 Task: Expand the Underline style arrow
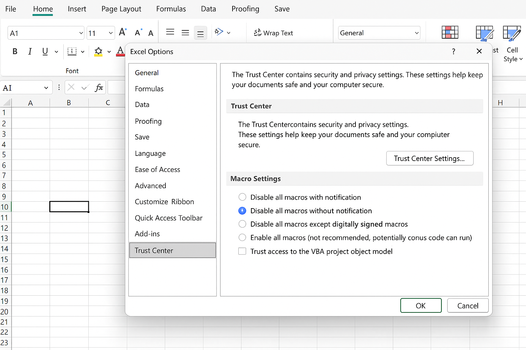point(57,52)
